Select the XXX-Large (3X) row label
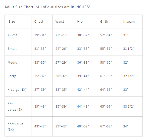The height and width of the screenshot is (140, 148). pyautogui.click(x=16, y=126)
